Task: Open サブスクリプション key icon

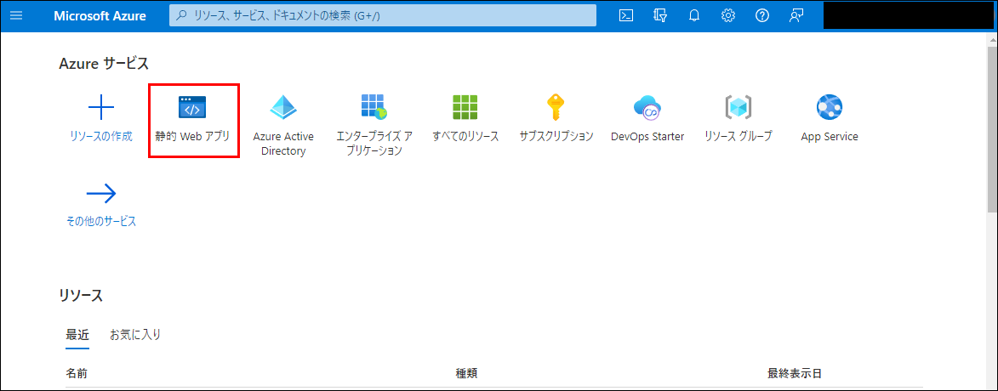Action: point(556,107)
